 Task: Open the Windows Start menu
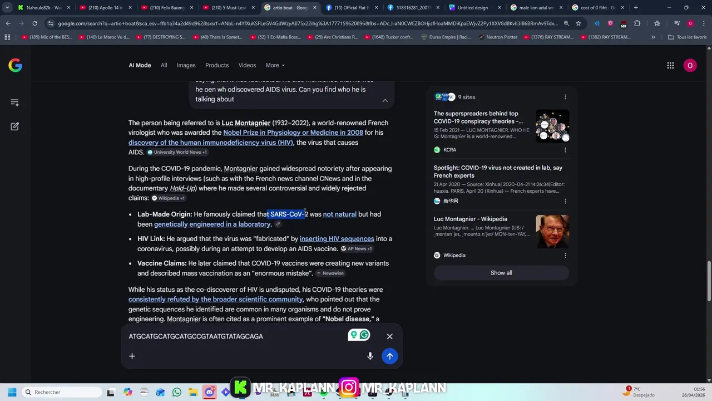coord(12,392)
